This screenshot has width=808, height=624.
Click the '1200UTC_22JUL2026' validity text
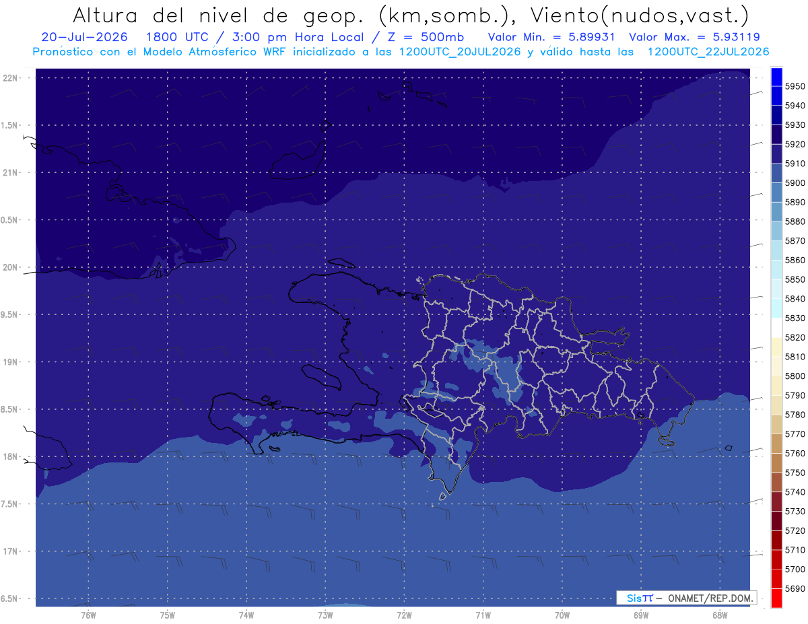tap(708, 52)
